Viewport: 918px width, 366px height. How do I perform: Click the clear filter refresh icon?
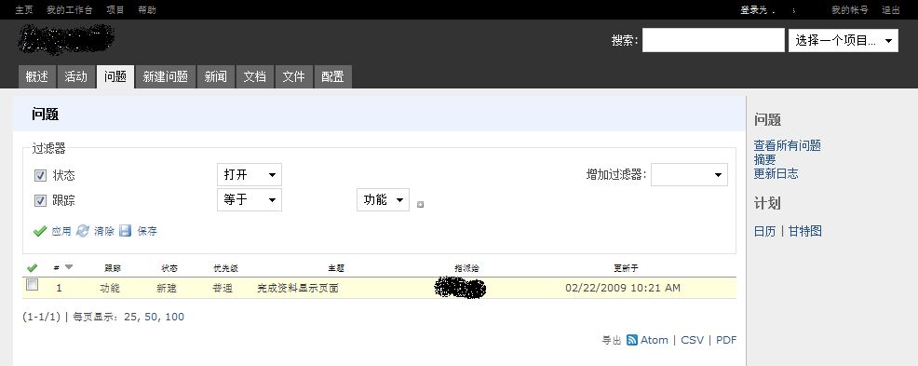[x=83, y=231]
